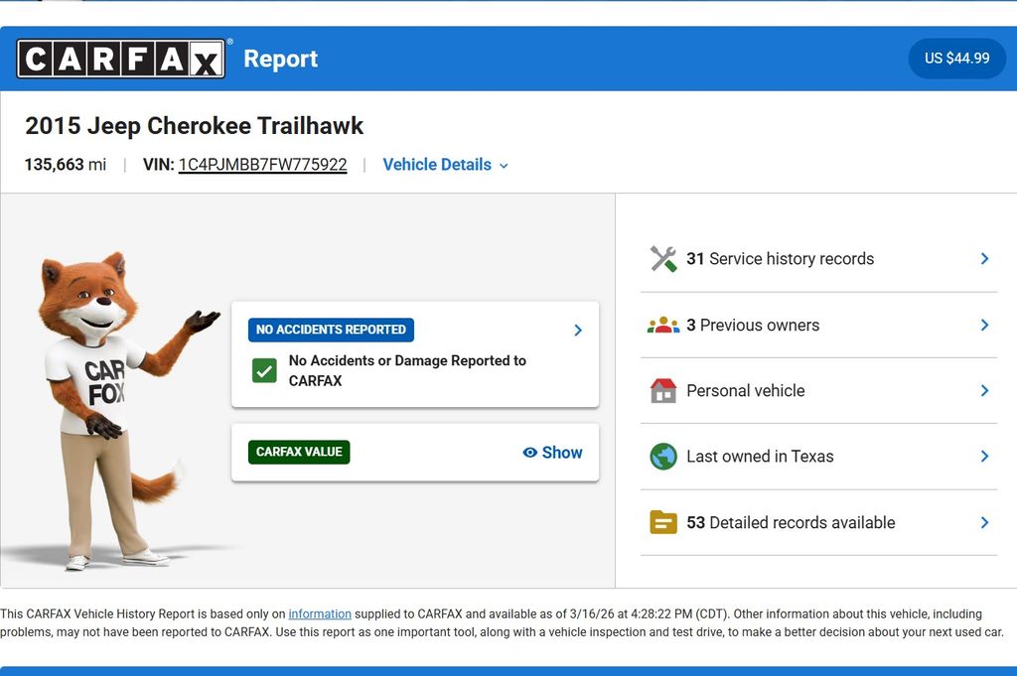Click the NO ACCIDENTS REPORTED blue badge

(x=331, y=330)
